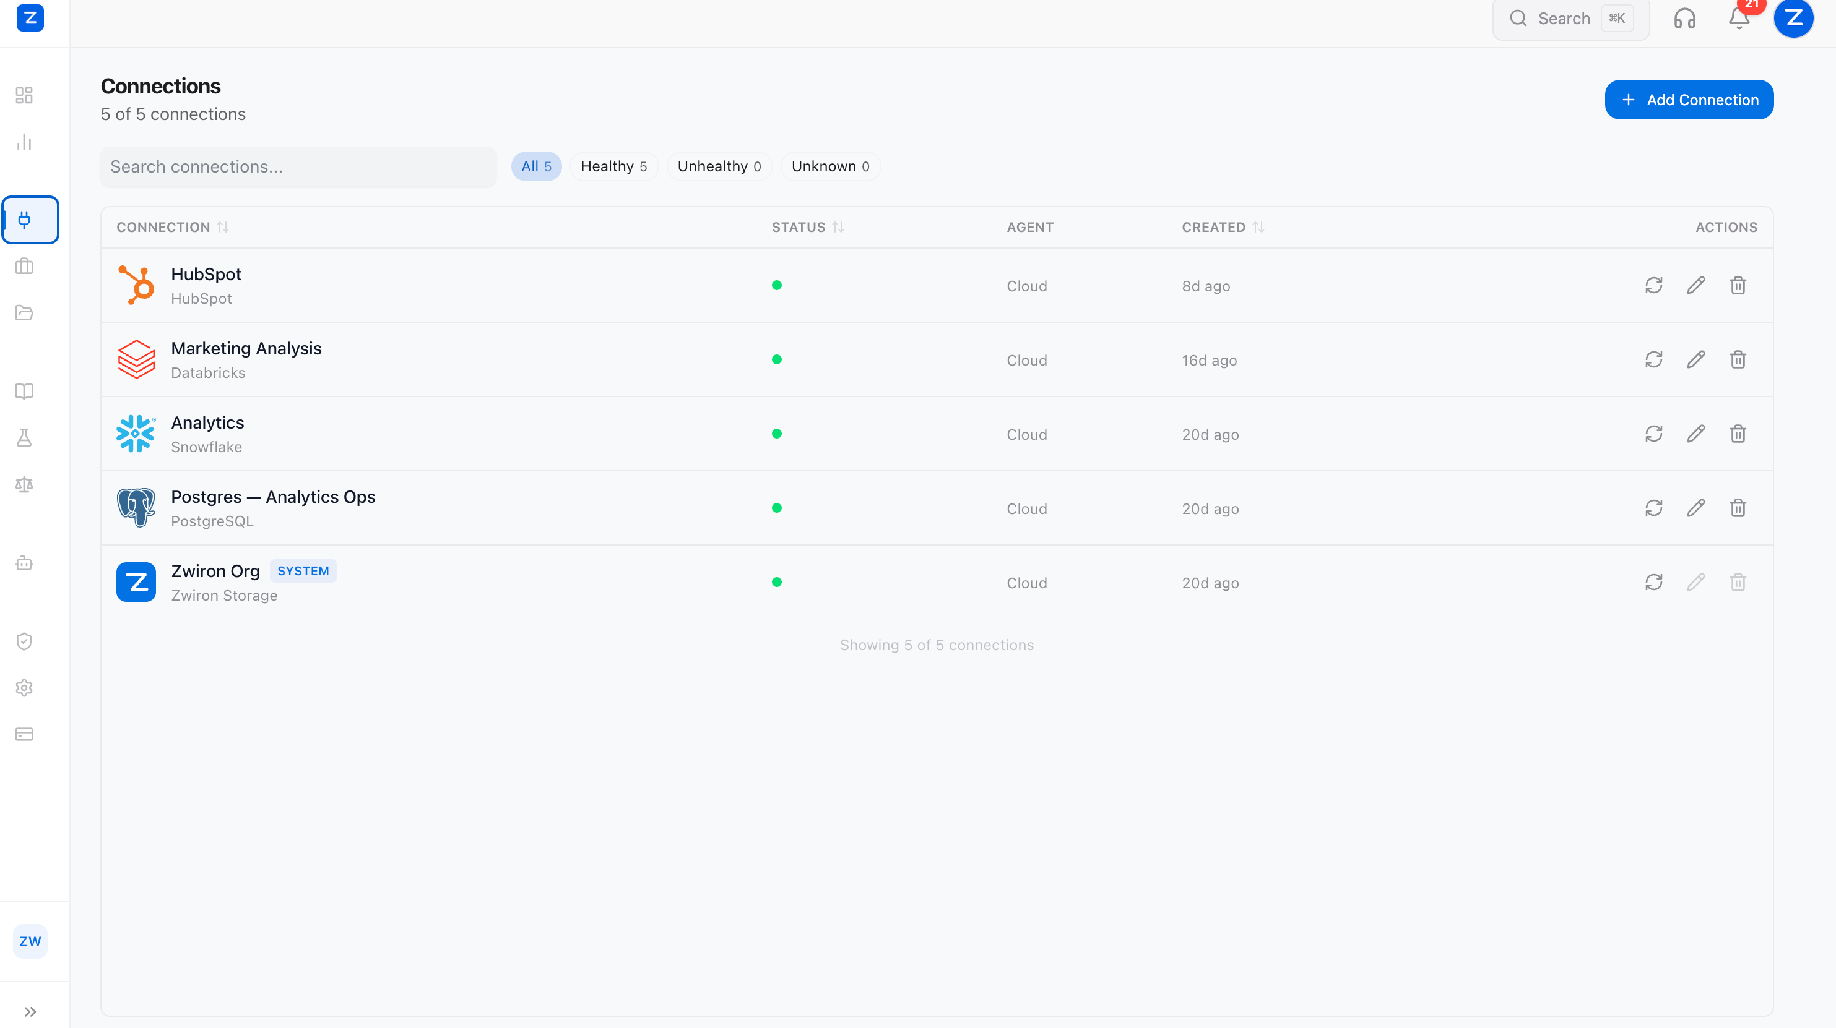Select the connections plug icon in sidebar
This screenshot has width=1836, height=1028.
tap(30, 220)
